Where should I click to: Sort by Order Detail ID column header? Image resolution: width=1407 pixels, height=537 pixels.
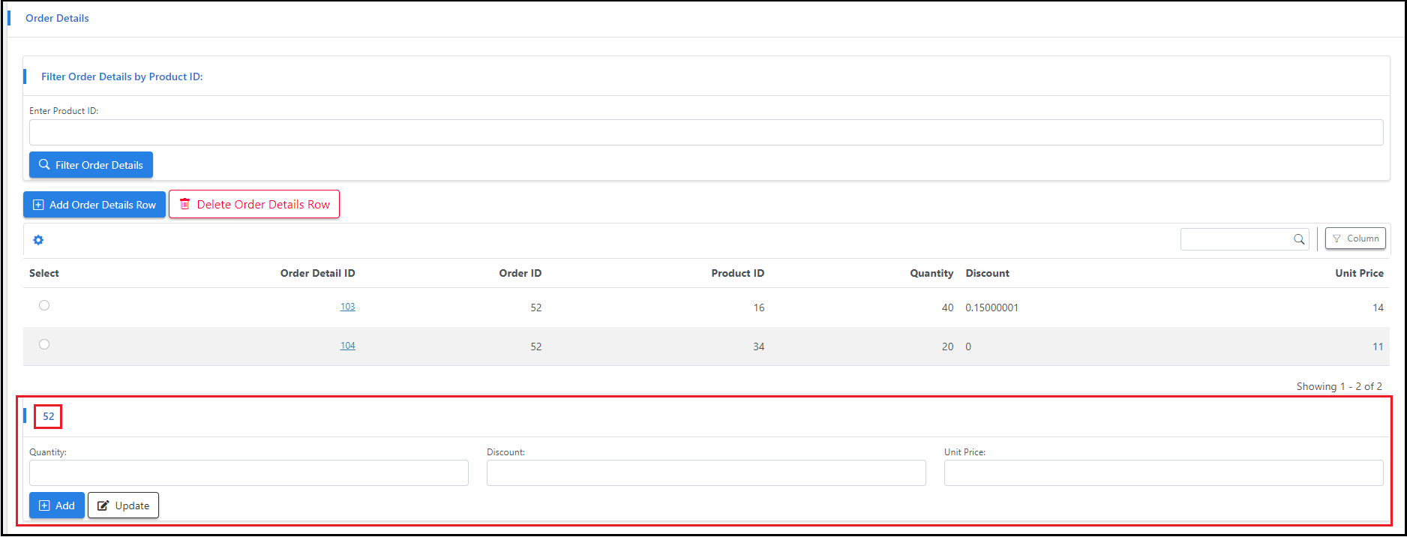pos(317,273)
